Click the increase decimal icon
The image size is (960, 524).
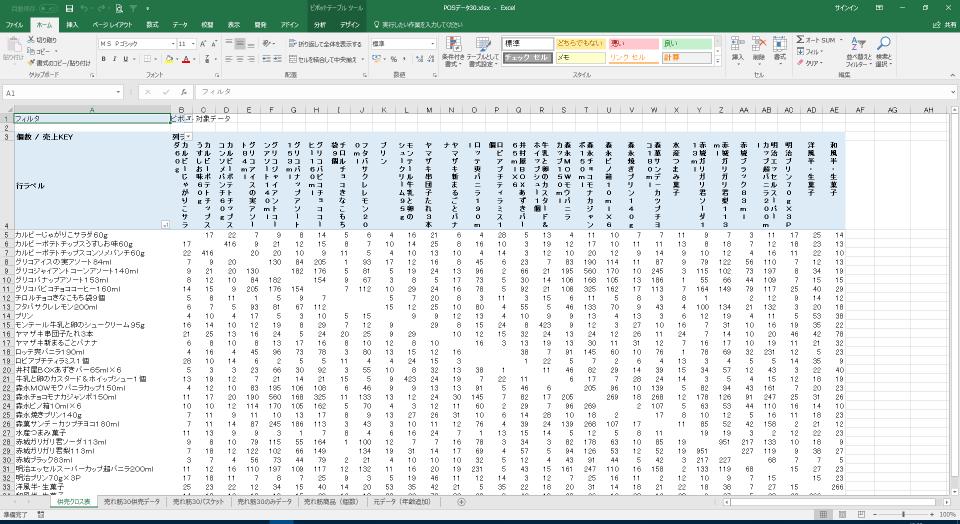pos(419,59)
